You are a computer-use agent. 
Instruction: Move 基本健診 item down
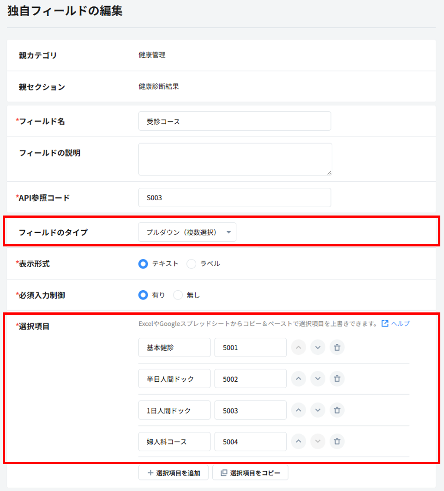(318, 347)
